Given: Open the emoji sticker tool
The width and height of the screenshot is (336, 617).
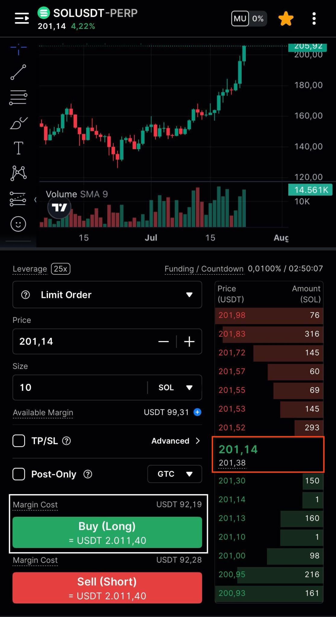Looking at the screenshot, I should tap(18, 224).
